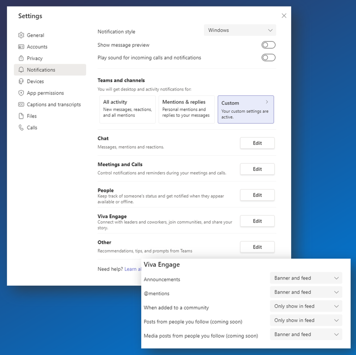Click Recommendations, tips, and prompts text
Screen dimensions: 356x355
(145, 251)
